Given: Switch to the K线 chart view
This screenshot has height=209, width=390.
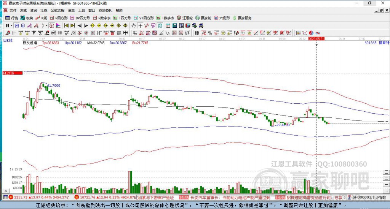Looking at the screenshot, I should tap(41, 18).
